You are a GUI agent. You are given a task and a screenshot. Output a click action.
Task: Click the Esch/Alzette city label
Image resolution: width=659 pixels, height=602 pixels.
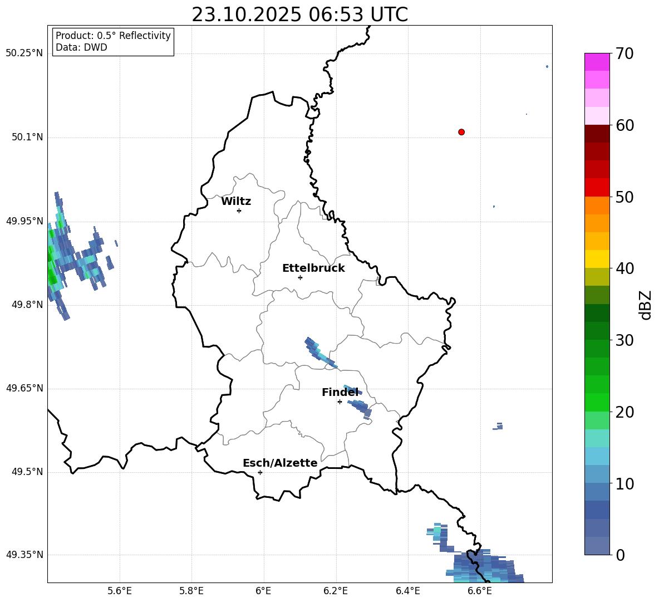[280, 463]
